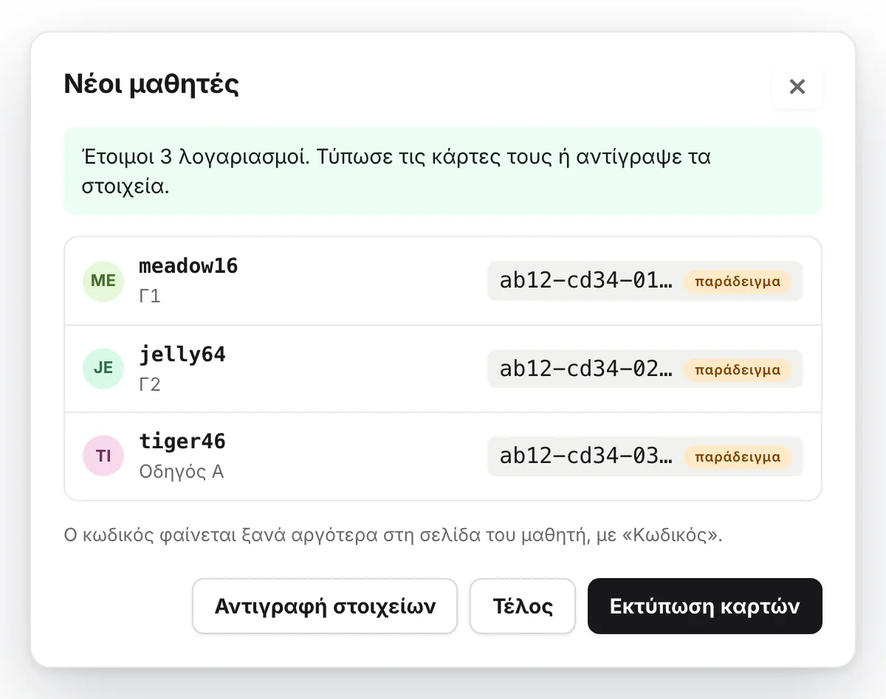Screen dimensions: 886x699
Task: Click the note about Κωδικός appearing later
Action: [394, 535]
